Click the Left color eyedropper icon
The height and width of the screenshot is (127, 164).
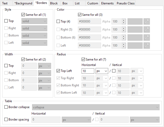coord(147,46)
